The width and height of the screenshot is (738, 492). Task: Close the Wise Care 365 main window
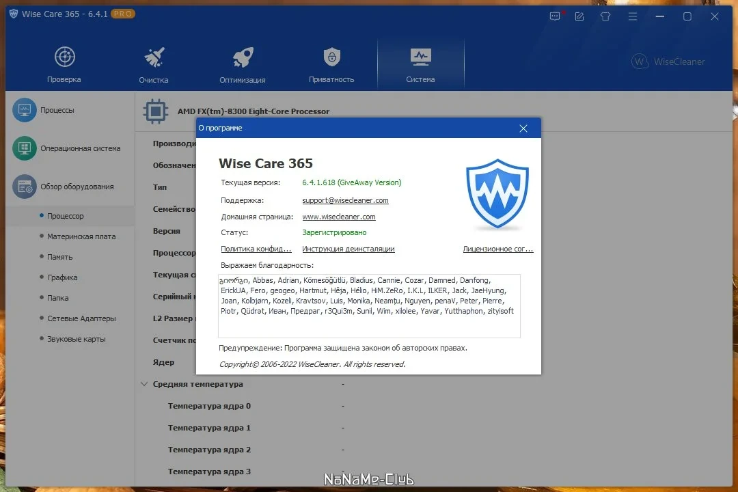[x=715, y=16]
